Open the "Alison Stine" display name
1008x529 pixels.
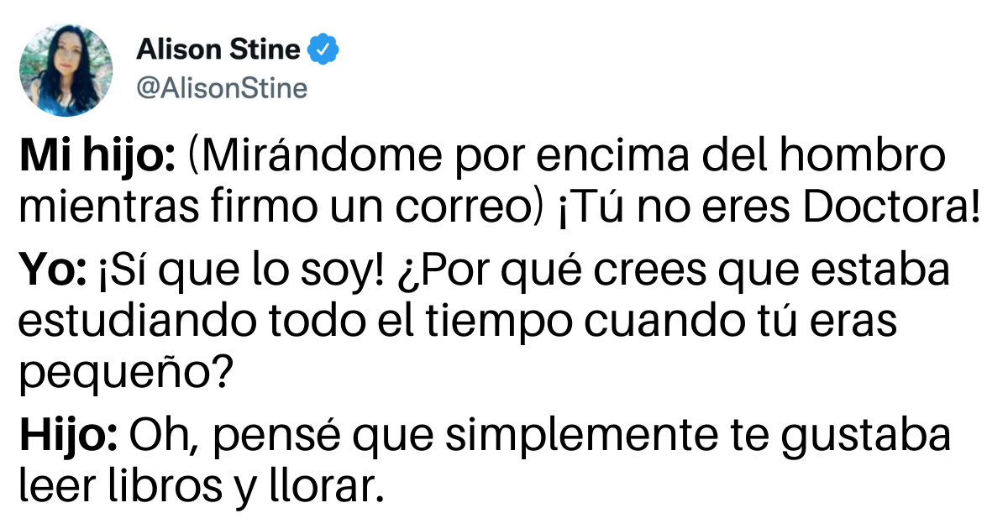pyautogui.click(x=218, y=51)
